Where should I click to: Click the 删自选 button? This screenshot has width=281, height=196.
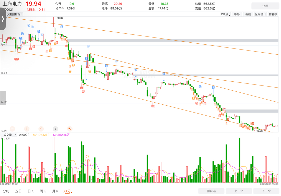pos(211,191)
